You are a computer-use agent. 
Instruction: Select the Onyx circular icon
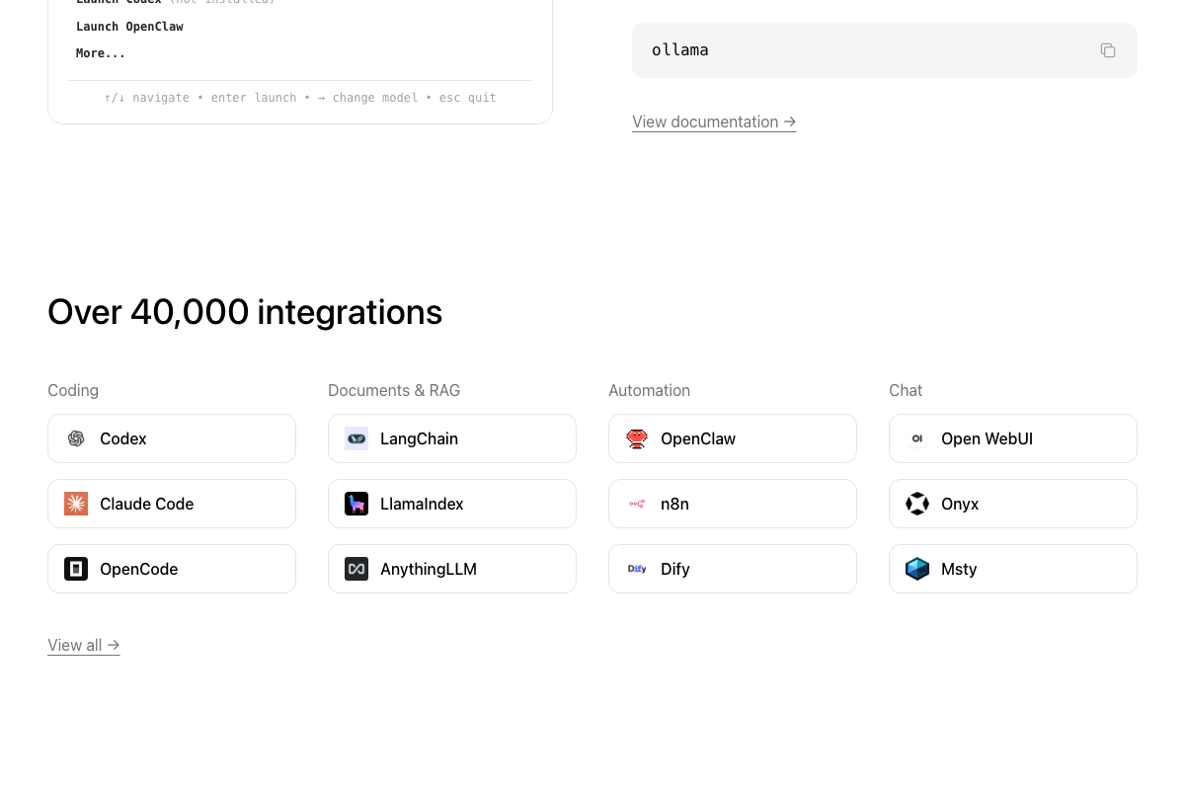[917, 504]
